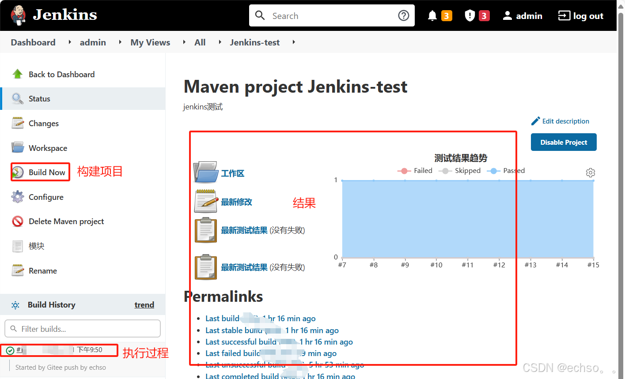
Task: Expand the Dashboard breadcrumb arrow
Action: [x=70, y=42]
